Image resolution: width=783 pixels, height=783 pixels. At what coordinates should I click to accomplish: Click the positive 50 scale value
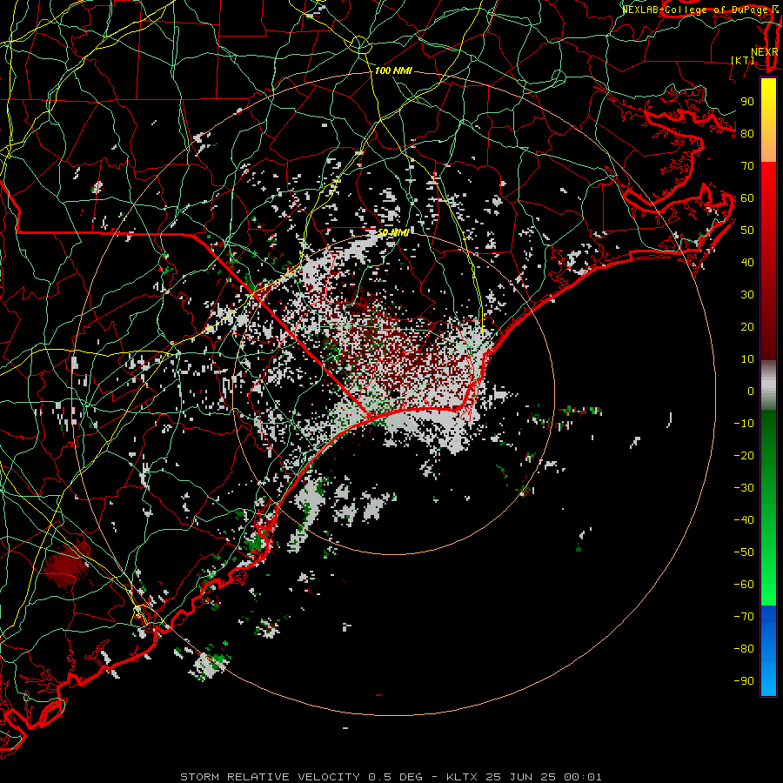tap(747, 231)
